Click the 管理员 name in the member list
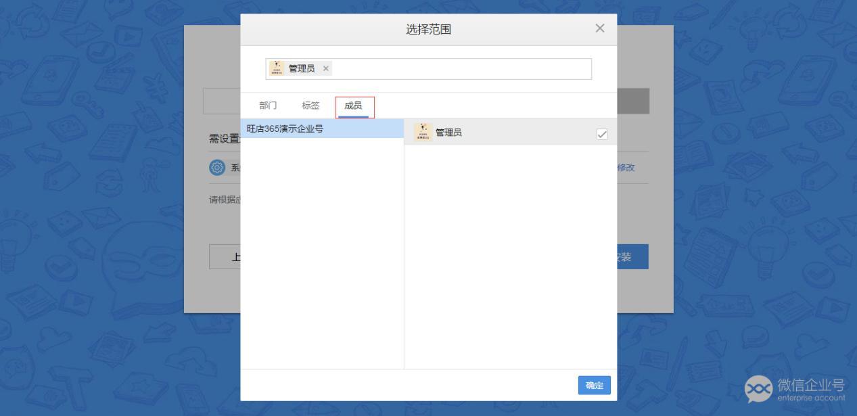 pos(448,133)
